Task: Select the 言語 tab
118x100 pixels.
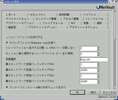Action: [88, 23]
